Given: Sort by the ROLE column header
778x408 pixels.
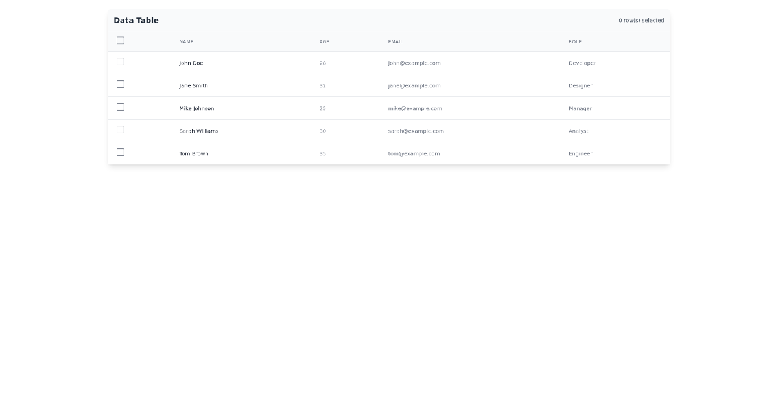Looking at the screenshot, I should click(x=576, y=41).
